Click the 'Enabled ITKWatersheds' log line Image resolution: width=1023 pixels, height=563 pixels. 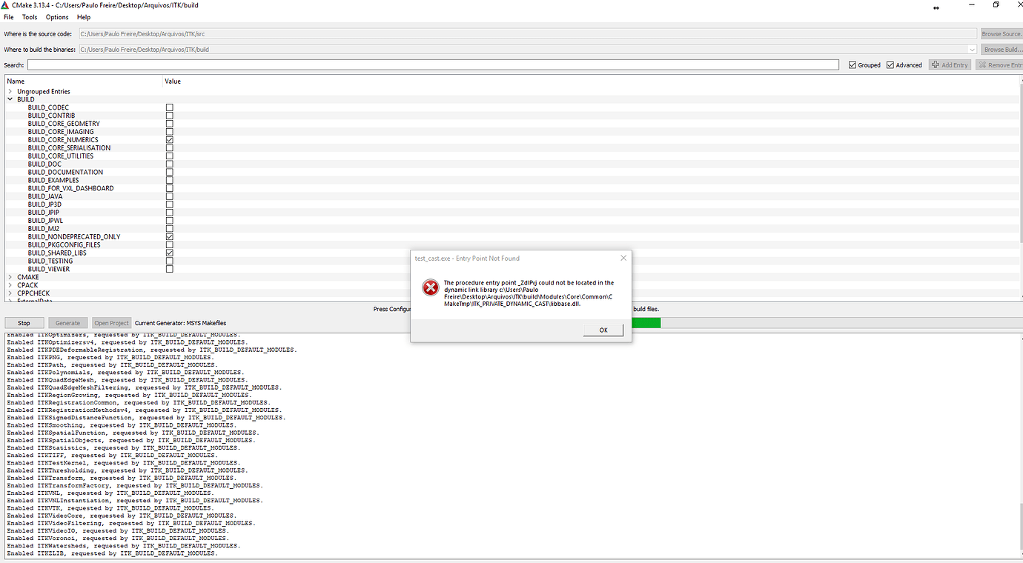[124, 546]
